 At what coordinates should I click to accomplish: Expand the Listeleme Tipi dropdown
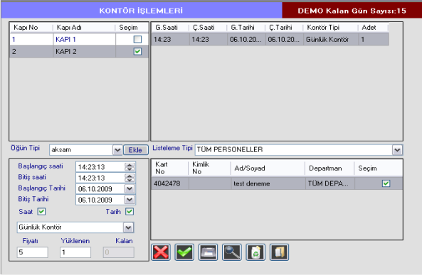pyautogui.click(x=397, y=150)
